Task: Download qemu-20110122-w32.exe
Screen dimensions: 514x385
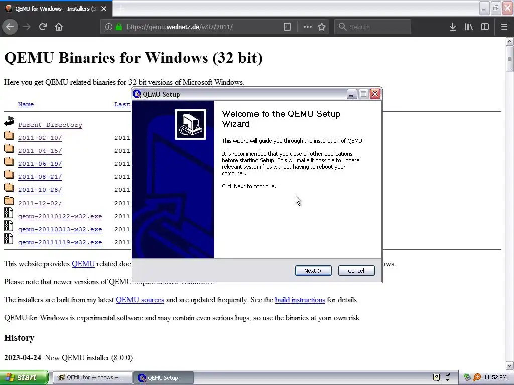Action: click(x=60, y=216)
